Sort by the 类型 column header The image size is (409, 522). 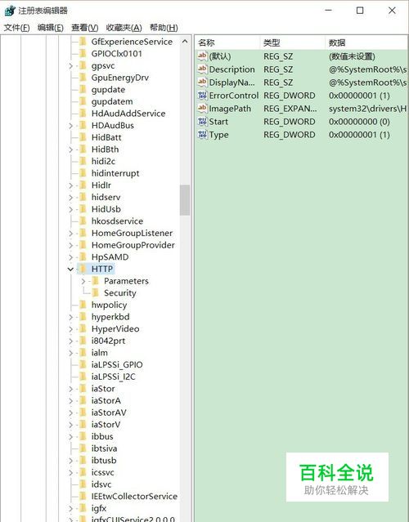[292, 42]
